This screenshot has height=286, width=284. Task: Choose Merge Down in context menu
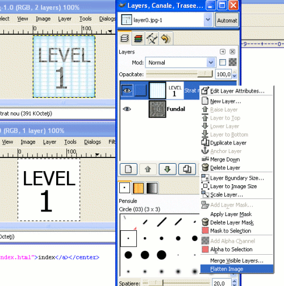pos(236,159)
